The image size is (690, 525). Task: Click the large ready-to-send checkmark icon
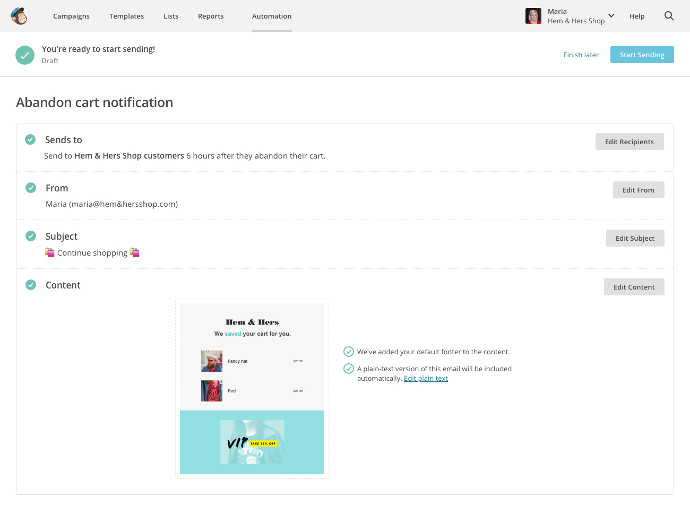point(25,55)
